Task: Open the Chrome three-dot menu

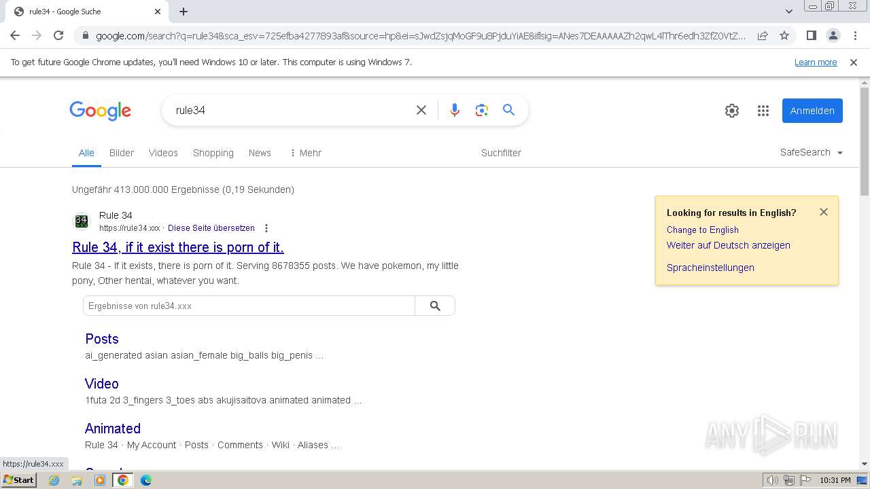Action: pos(854,35)
